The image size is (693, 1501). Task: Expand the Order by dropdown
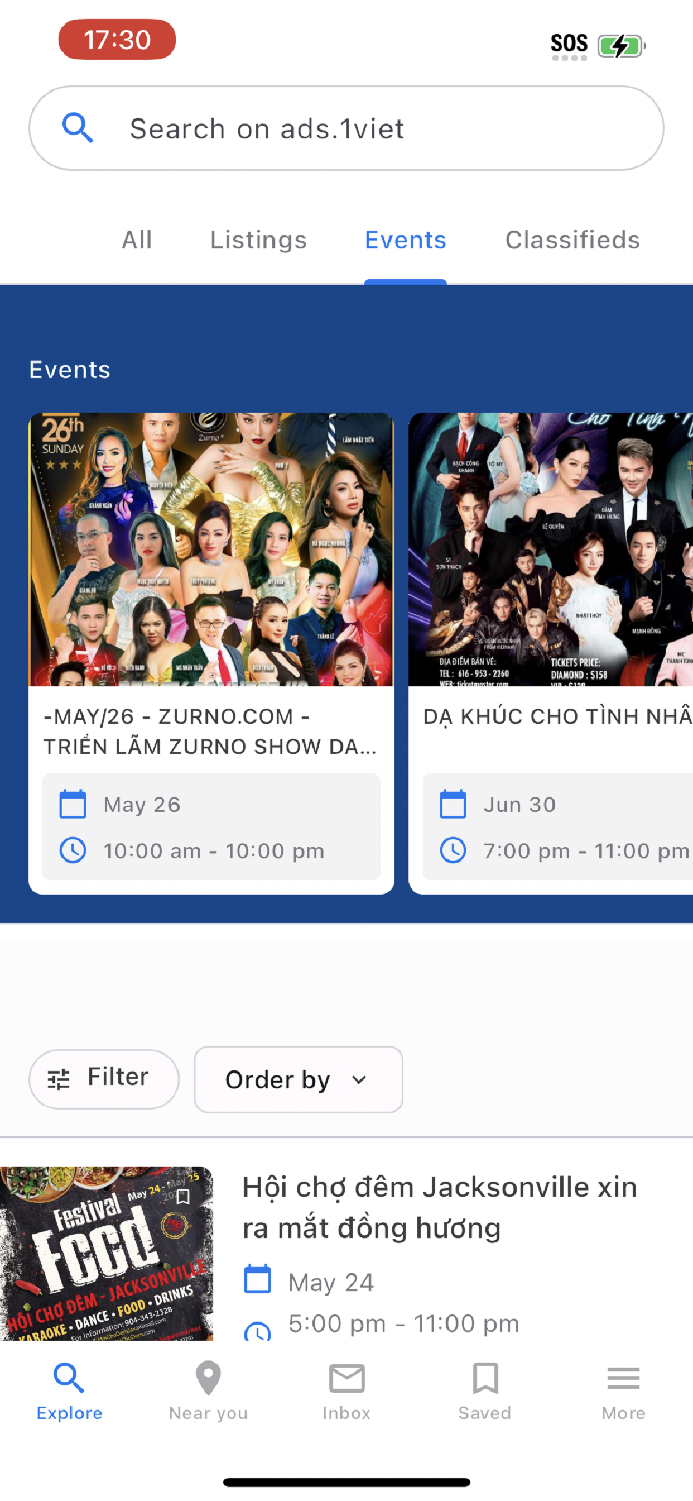click(x=298, y=1079)
